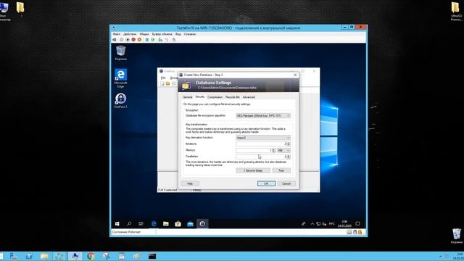Viewport: 464px width, 261px height.
Task: Click the VM Windows Start button
Action: [117, 224]
